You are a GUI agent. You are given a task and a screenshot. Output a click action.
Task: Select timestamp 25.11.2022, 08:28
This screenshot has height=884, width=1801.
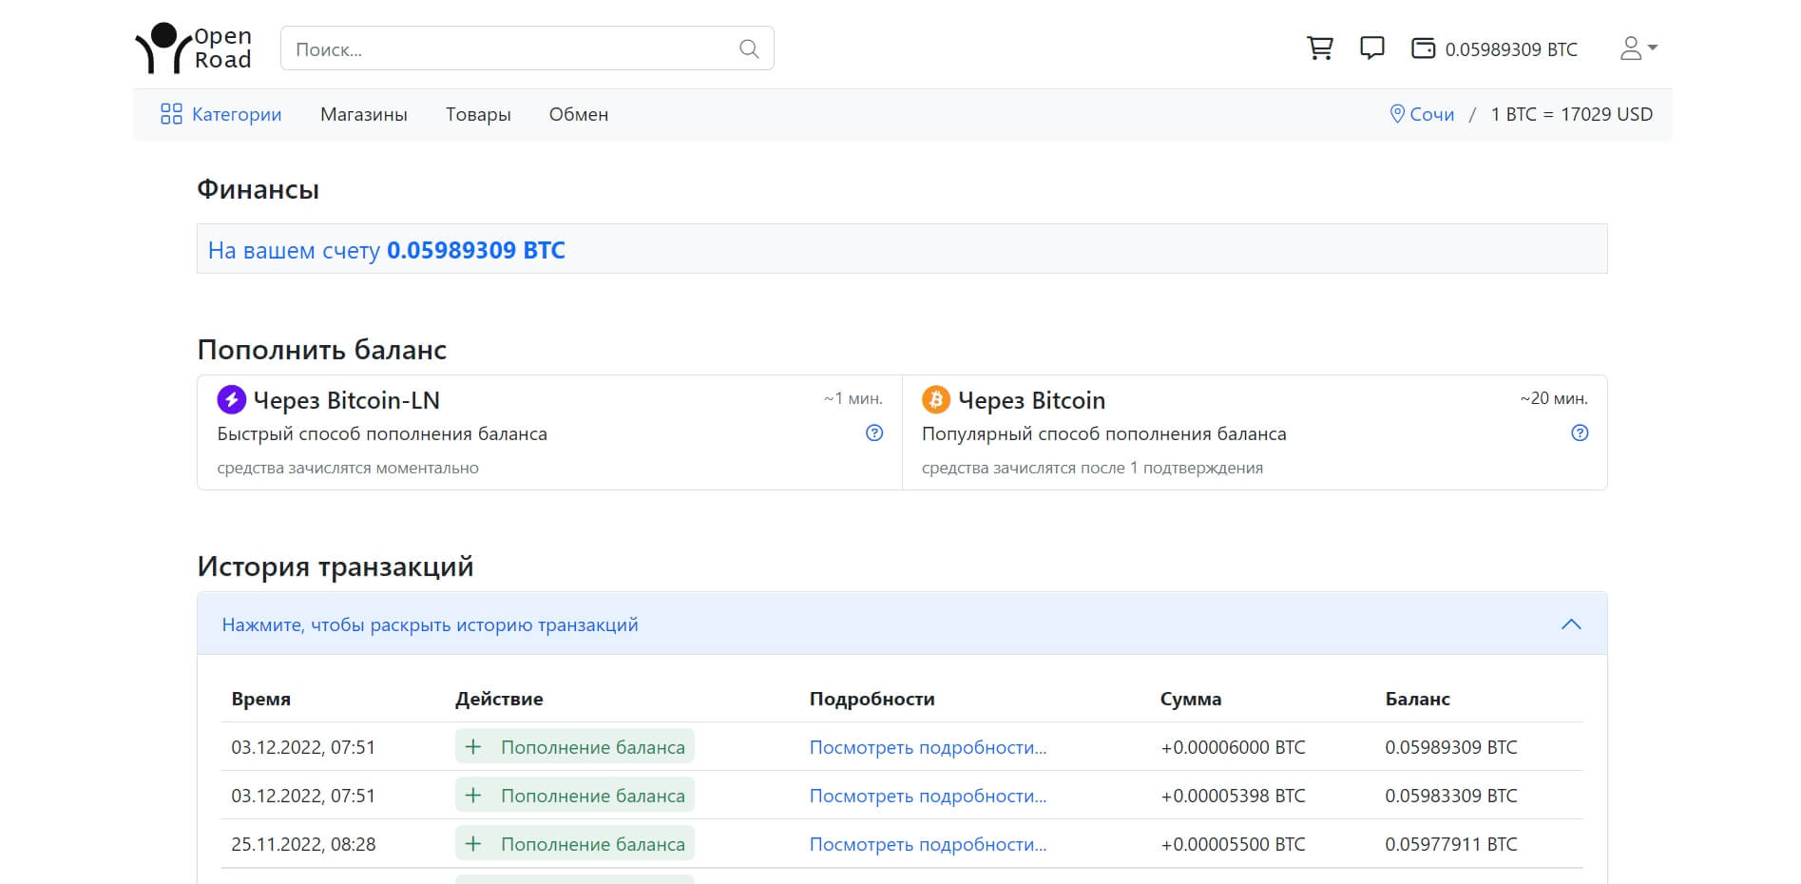303,844
